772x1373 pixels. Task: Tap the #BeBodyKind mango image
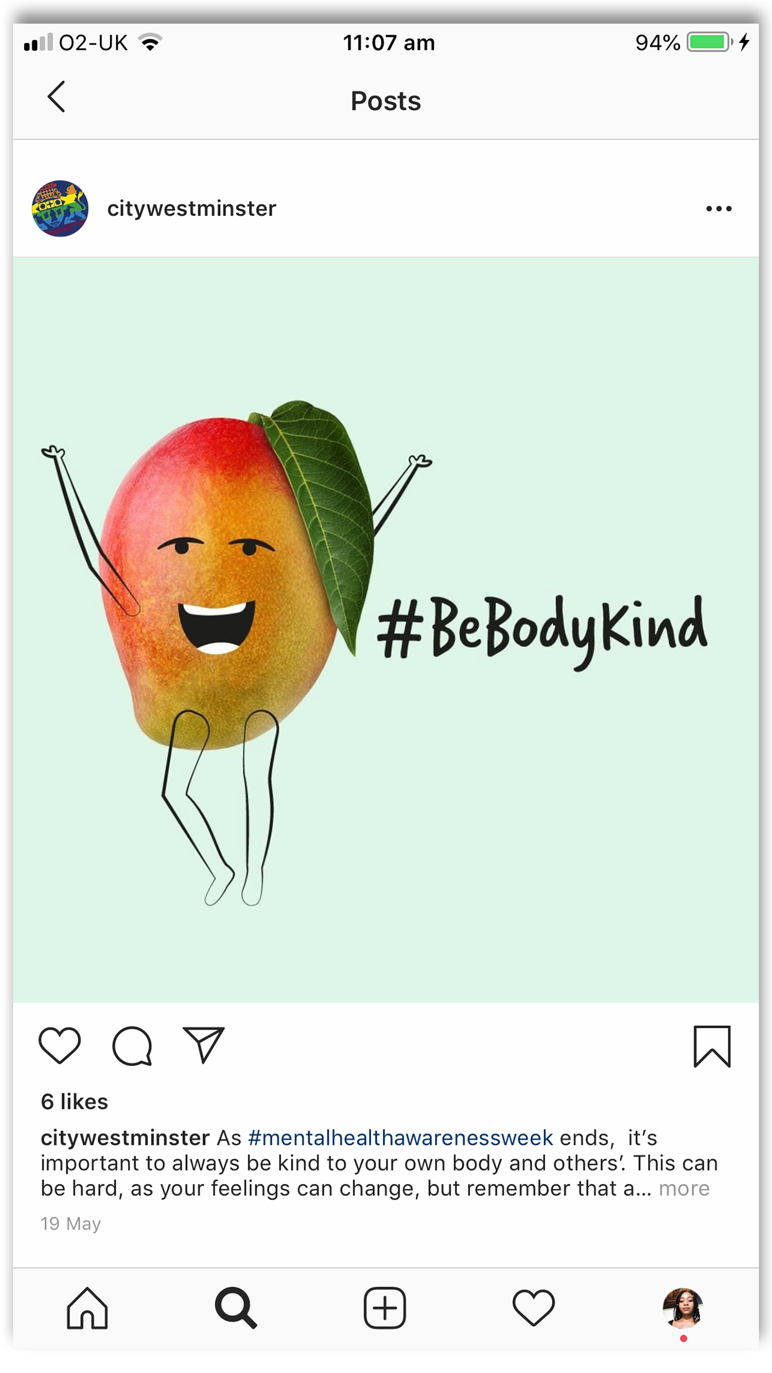click(386, 629)
